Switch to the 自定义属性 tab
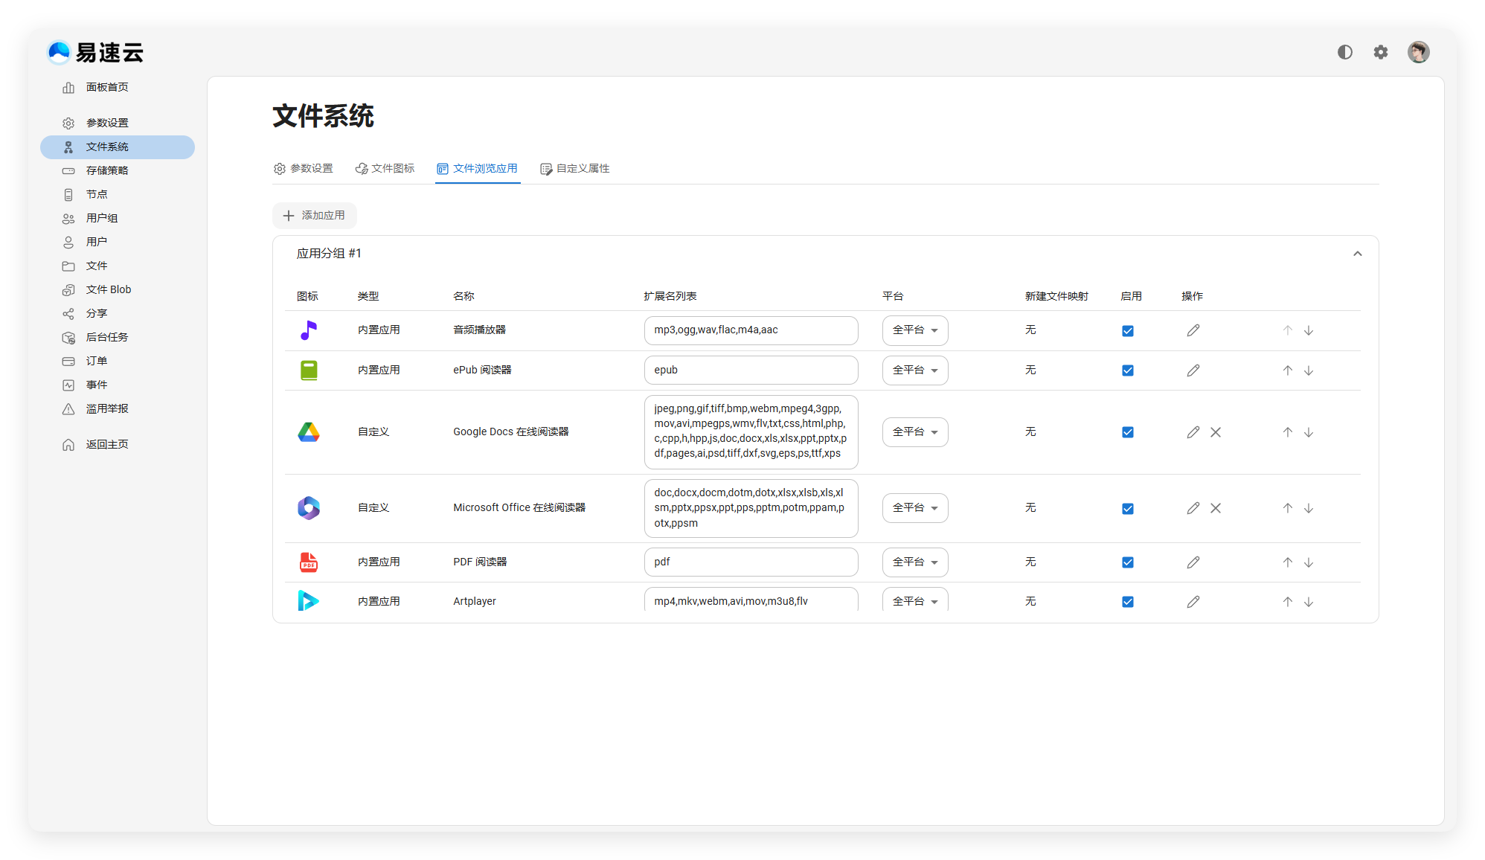 click(575, 169)
